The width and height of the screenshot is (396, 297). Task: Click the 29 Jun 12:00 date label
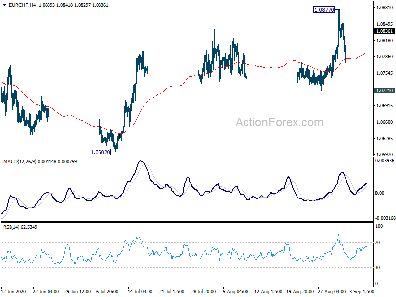77,291
